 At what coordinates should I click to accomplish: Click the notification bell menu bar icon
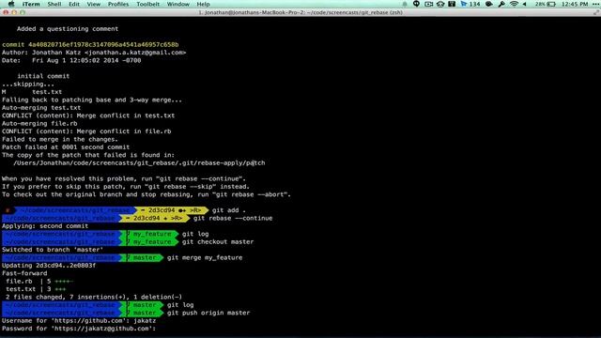[x=405, y=4]
